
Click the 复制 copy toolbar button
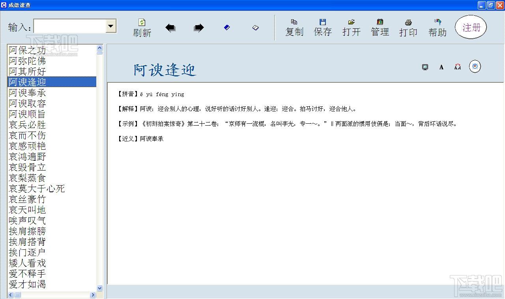click(294, 28)
